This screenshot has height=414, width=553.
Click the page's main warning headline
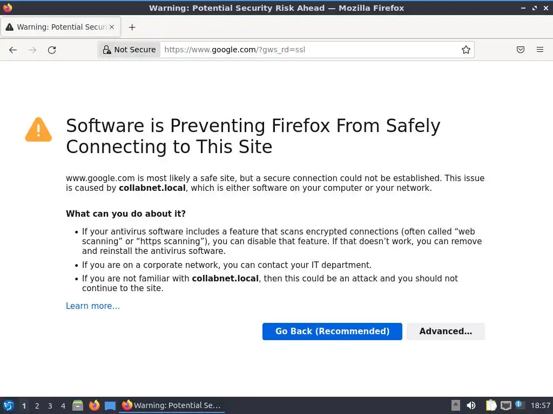click(253, 136)
